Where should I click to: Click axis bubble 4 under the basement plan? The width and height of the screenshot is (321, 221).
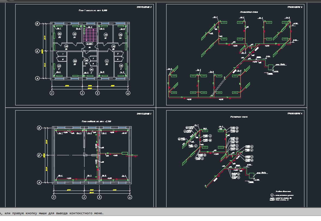130,197
